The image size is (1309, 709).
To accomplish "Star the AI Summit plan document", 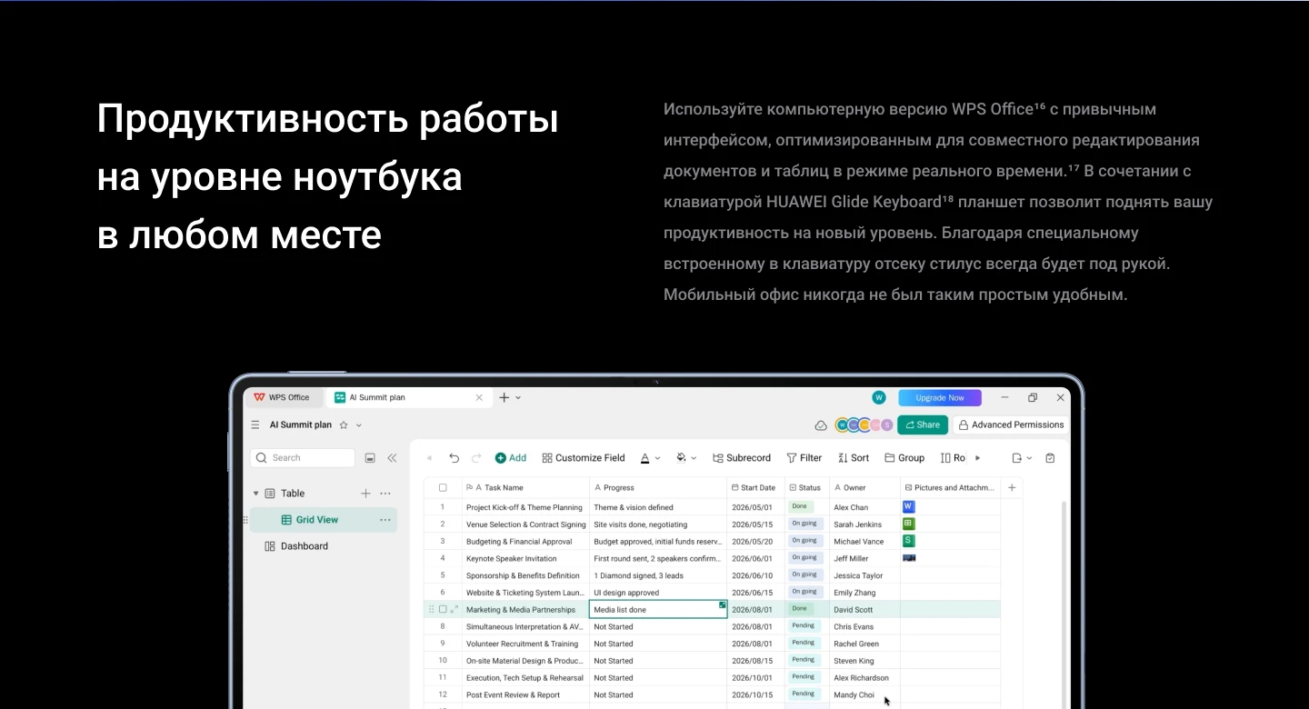I will [344, 424].
